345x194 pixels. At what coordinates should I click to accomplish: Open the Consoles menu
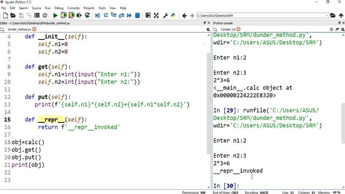(73, 8)
